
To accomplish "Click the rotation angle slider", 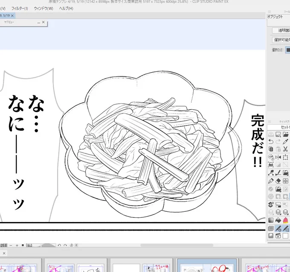I will (x=48, y=246).
